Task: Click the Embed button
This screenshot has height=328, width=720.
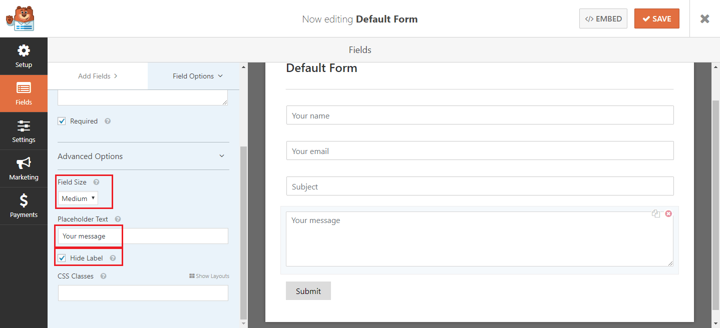Action: click(603, 18)
